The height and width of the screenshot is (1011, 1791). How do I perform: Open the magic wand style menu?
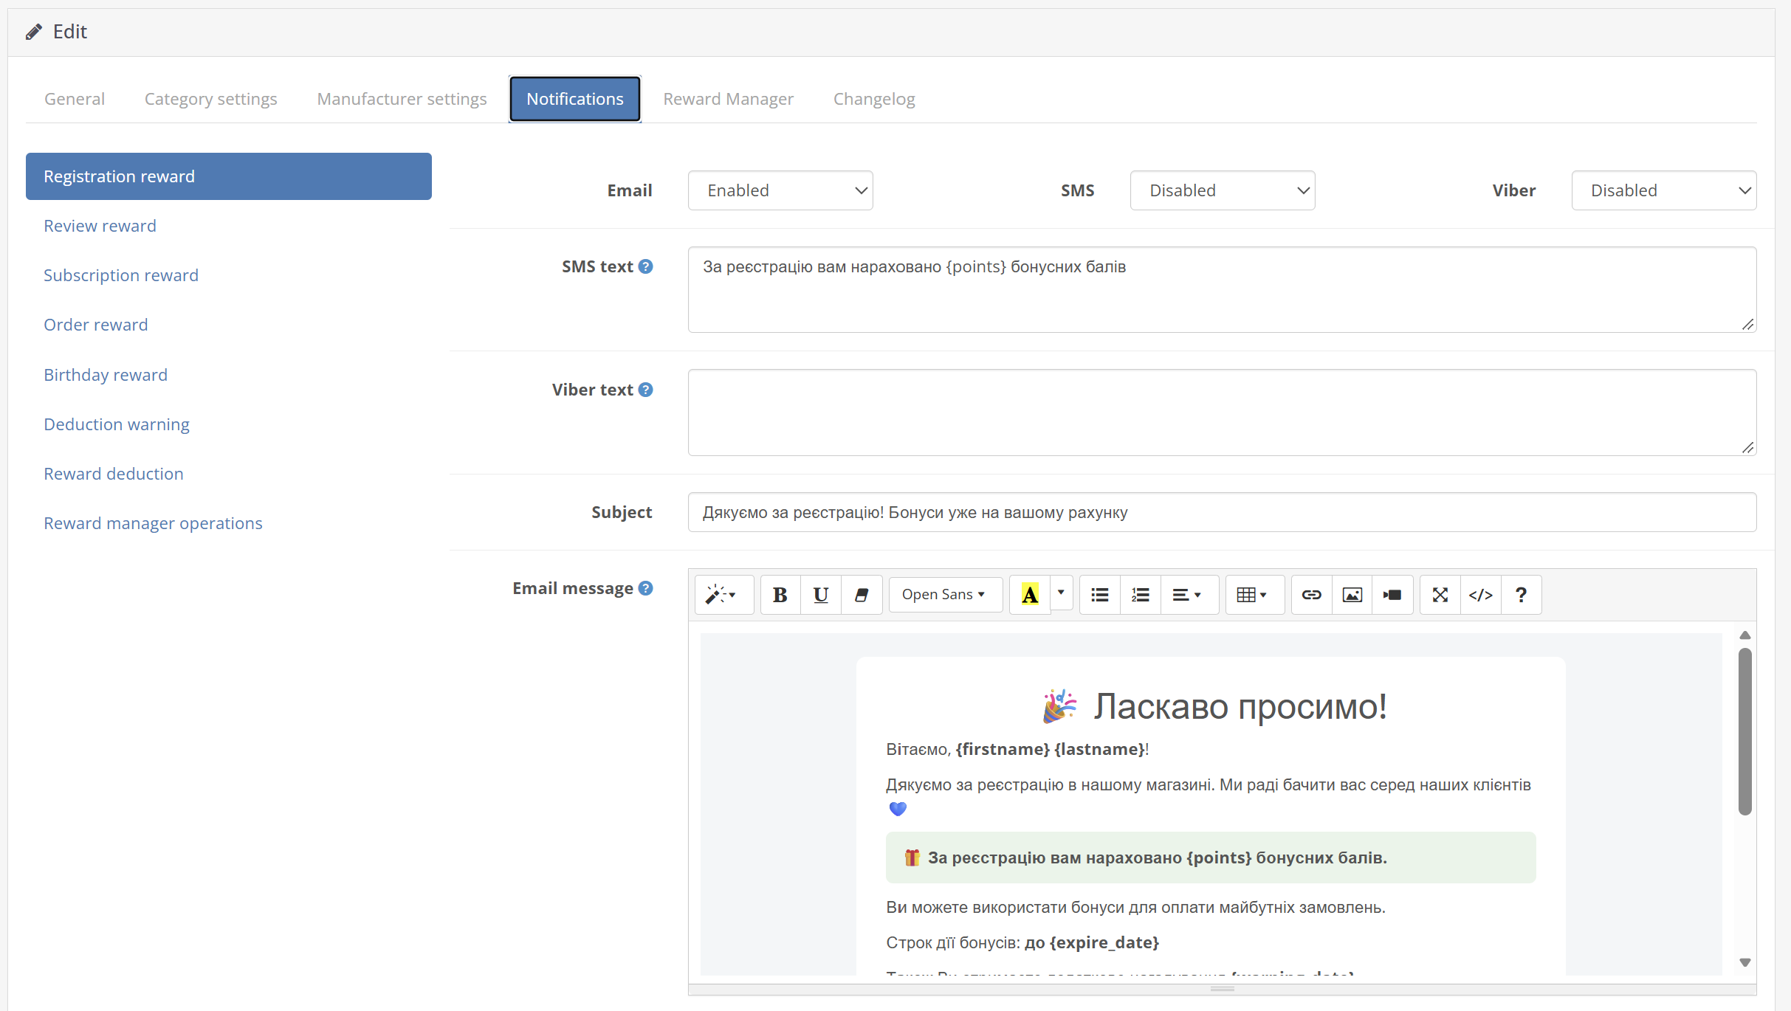[723, 595]
